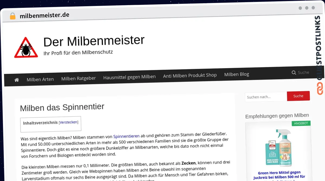Click the Verstecken link in Inhaltsverzeichnis
The image size is (325, 181).
[x=69, y=122]
